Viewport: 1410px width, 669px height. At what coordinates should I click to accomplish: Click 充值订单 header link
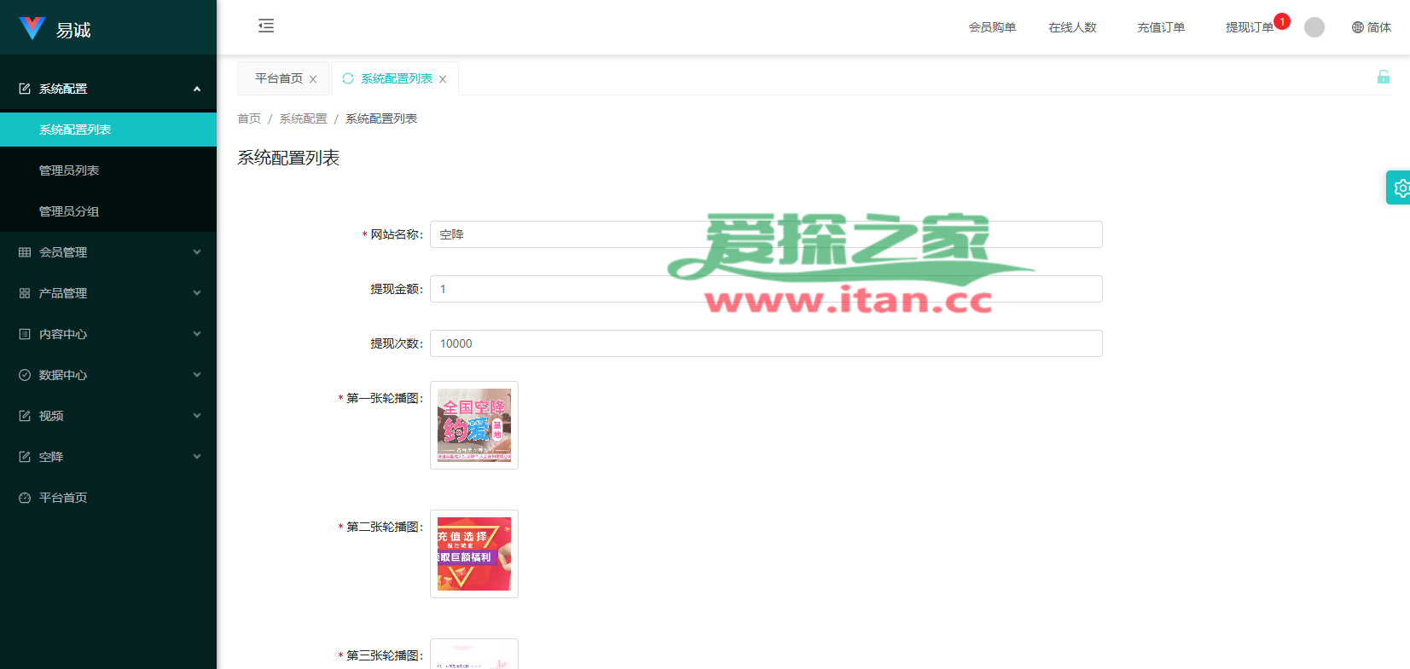point(1160,27)
